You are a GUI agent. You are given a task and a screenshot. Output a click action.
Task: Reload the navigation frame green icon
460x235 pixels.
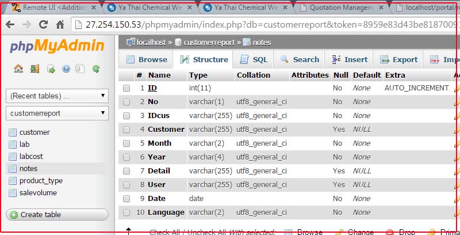pos(96,69)
